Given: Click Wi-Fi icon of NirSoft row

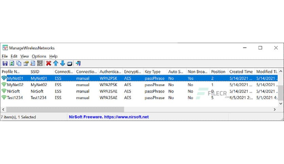Looking at the screenshot, I should point(4,91).
